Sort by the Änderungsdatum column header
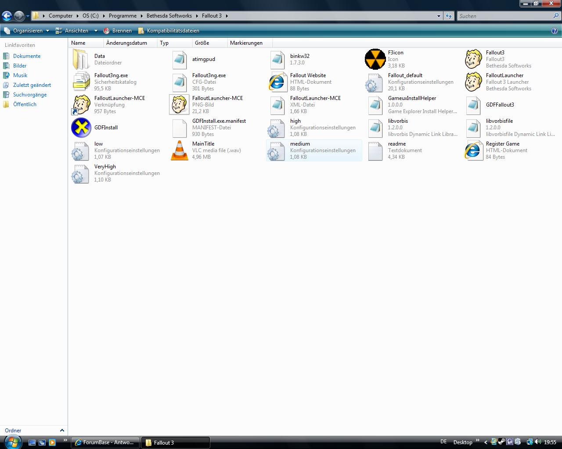Viewport: 562px width, 449px height. (131, 43)
